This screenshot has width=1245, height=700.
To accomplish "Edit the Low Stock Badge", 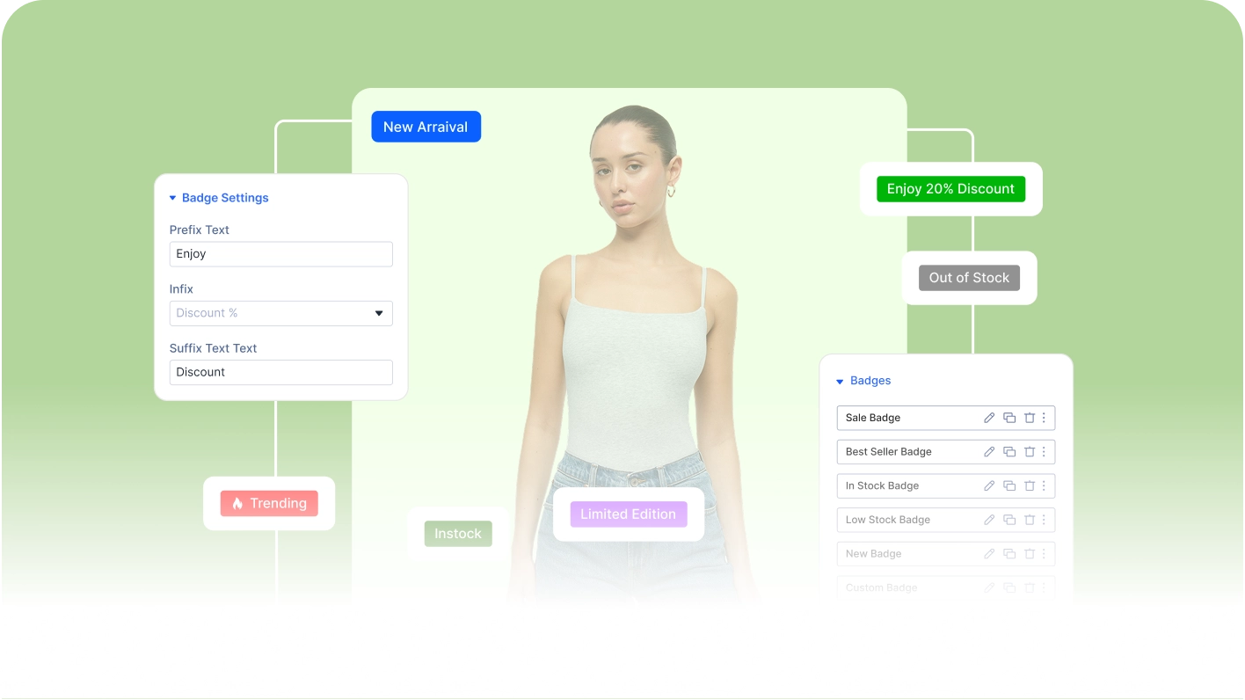I will (989, 520).
